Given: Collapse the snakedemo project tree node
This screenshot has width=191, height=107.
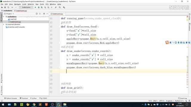Looking at the screenshot, I should (x=4, y=17).
